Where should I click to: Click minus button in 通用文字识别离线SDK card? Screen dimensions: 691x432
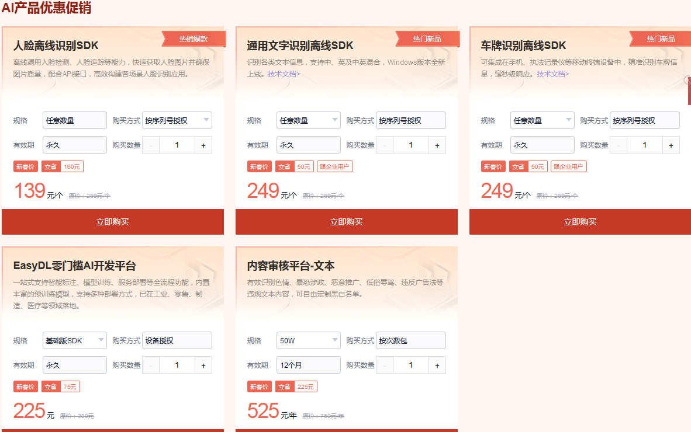coord(385,145)
